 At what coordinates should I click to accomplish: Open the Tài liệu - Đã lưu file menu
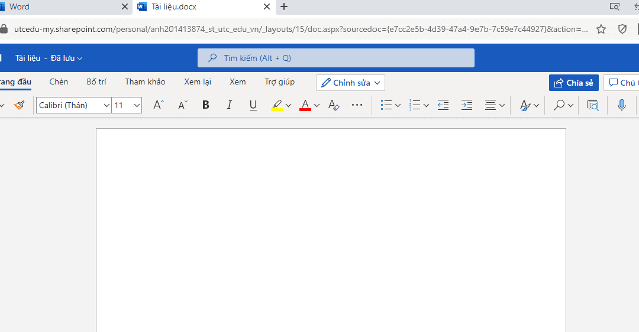(x=49, y=58)
